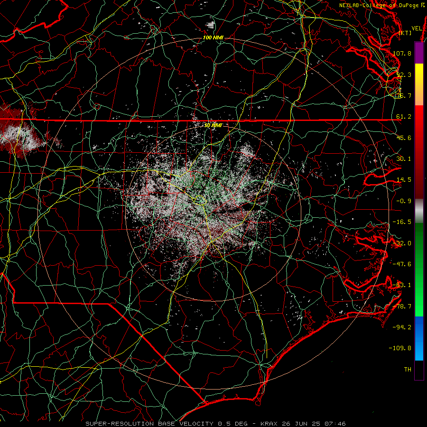Select the -47.6 velocity scale value

tap(402, 264)
